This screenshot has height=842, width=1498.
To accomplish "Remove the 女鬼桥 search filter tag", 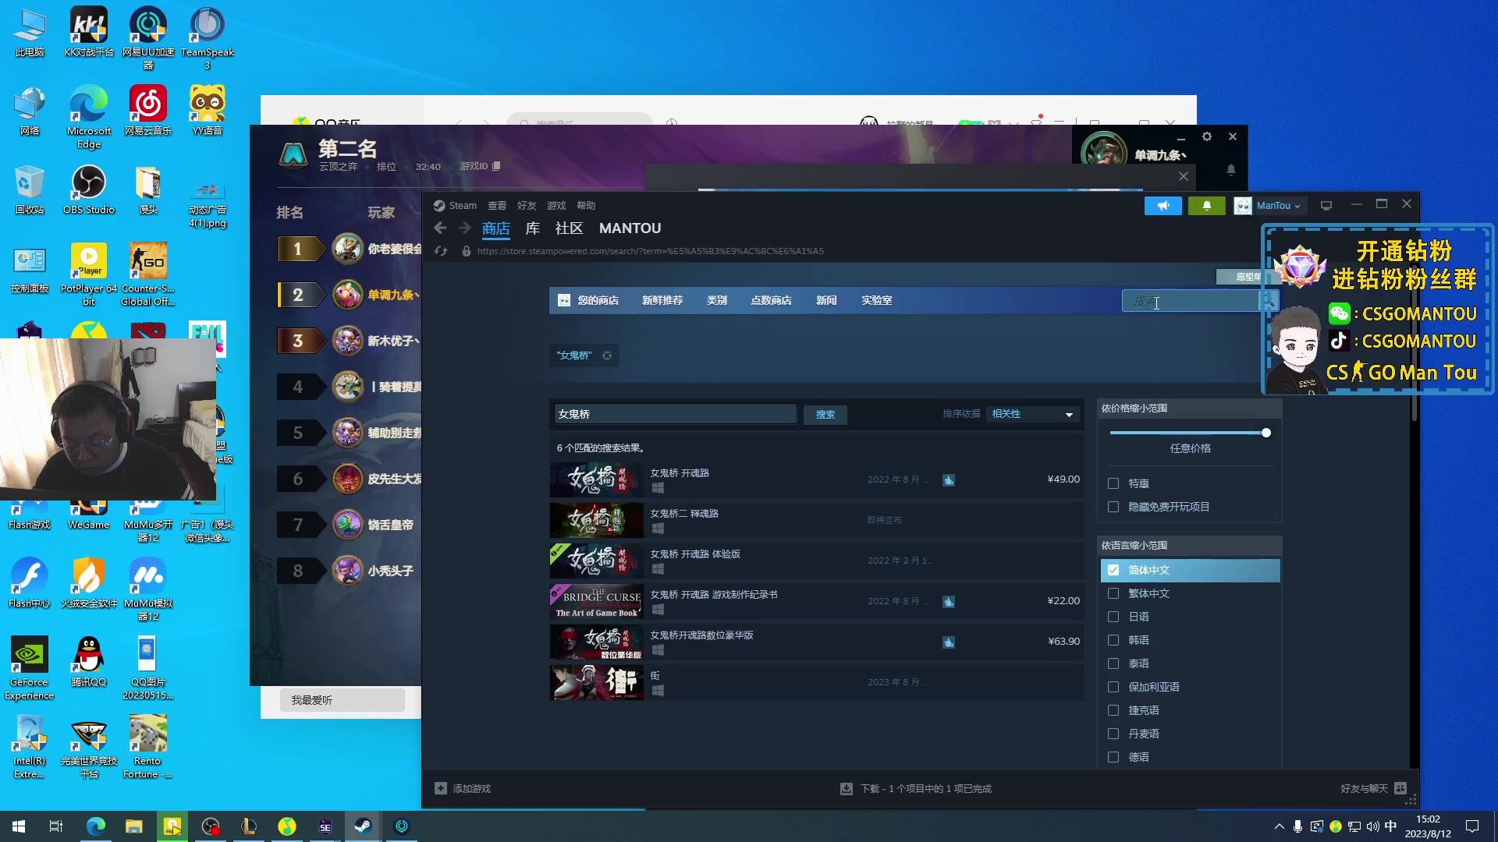I will click(607, 355).
